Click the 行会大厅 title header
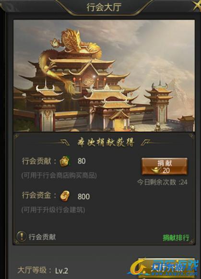Viewport: 201px width, 279px height. 104,7
